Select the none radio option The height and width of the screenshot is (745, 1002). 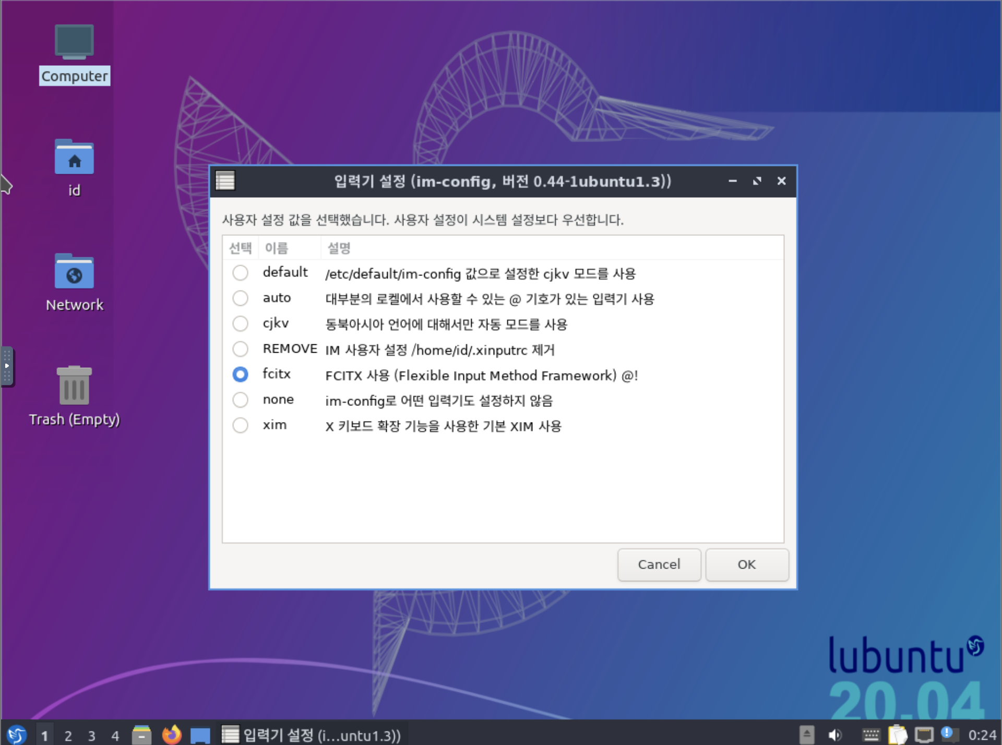pyautogui.click(x=240, y=400)
